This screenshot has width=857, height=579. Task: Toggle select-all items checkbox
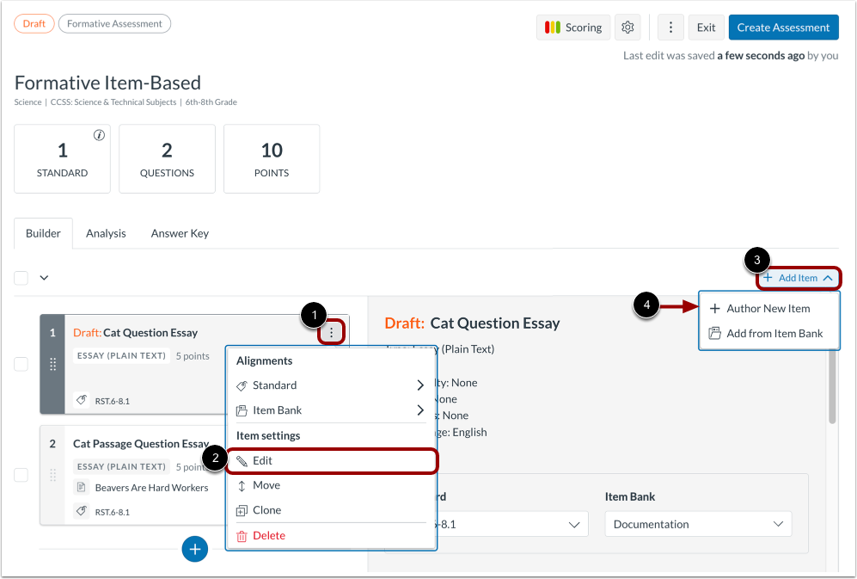point(21,278)
